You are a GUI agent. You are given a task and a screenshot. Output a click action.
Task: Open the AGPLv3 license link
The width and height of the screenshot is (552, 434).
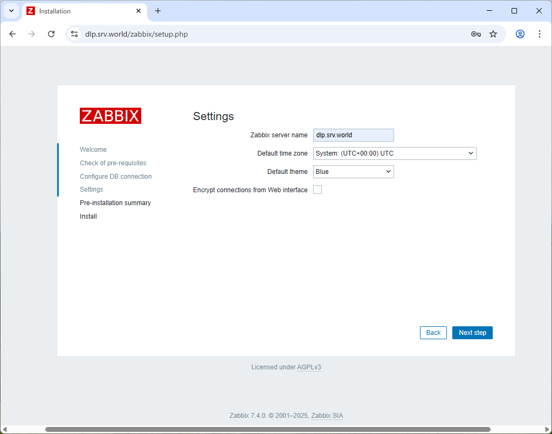(309, 367)
